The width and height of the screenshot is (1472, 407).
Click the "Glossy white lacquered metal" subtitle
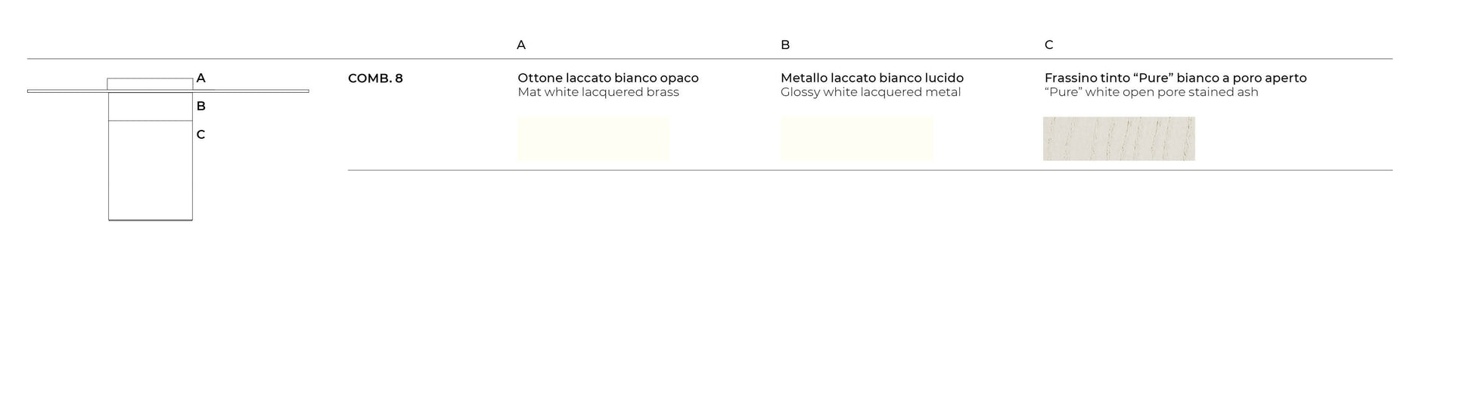point(871,92)
